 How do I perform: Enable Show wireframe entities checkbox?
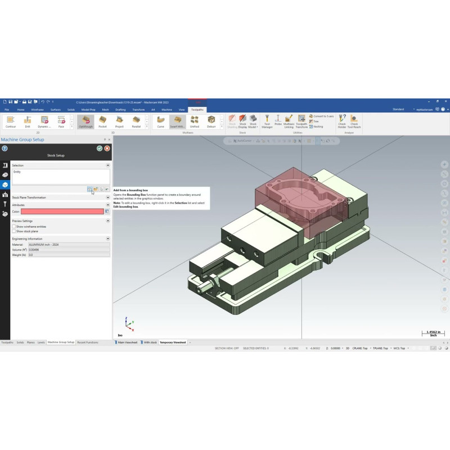pos(14,226)
